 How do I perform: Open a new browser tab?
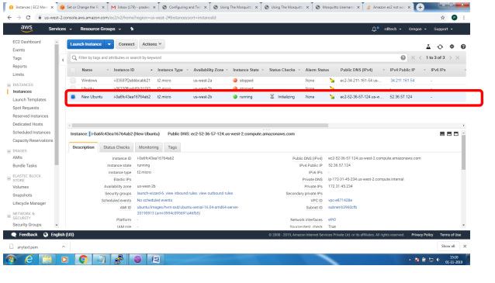pyautogui.click(x=420, y=7)
